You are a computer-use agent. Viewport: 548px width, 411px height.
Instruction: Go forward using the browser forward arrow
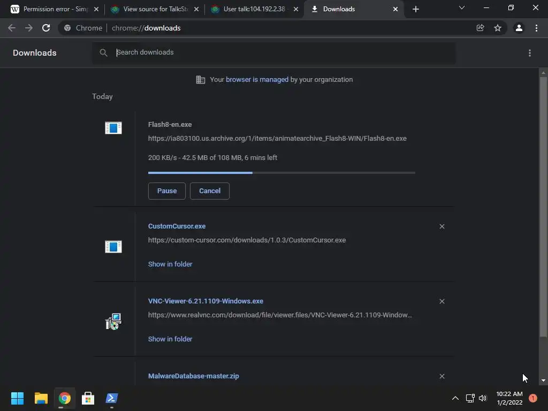[x=29, y=28]
